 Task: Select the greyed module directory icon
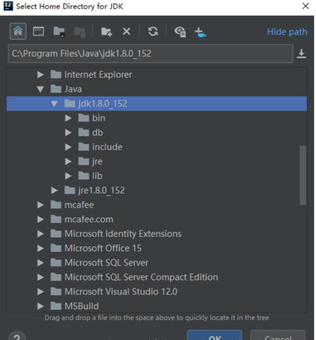point(80,32)
